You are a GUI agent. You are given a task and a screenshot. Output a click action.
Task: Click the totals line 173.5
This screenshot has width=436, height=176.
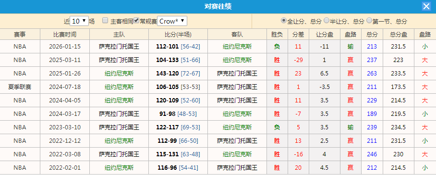click(399, 87)
